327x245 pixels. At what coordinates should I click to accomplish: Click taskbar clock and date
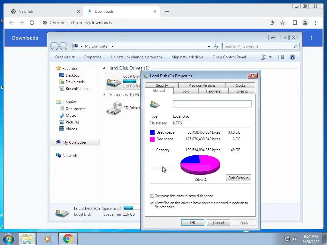coord(311,239)
